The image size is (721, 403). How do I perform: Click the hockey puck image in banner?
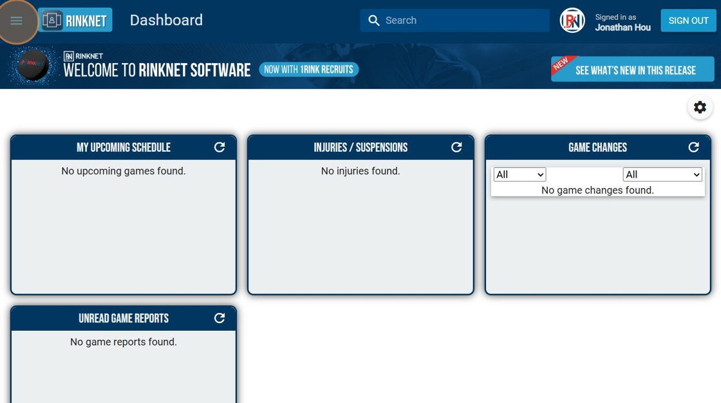click(33, 66)
